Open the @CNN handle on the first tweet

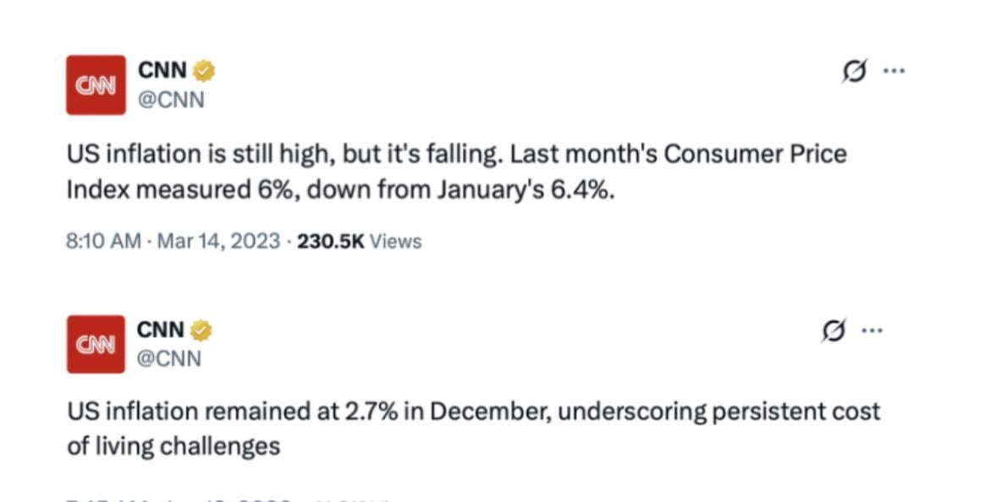[171, 100]
